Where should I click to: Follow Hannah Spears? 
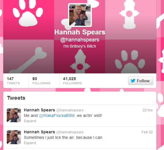[141, 81]
